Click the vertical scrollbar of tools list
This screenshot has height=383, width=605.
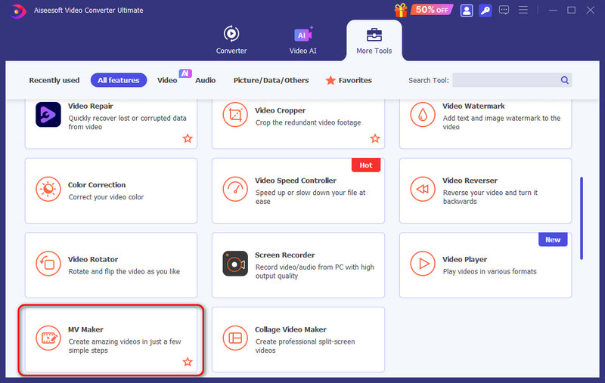(581, 218)
